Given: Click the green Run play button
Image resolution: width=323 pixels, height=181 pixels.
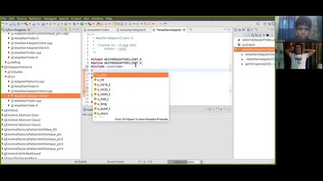Looking at the screenshot, I should coord(82,24).
